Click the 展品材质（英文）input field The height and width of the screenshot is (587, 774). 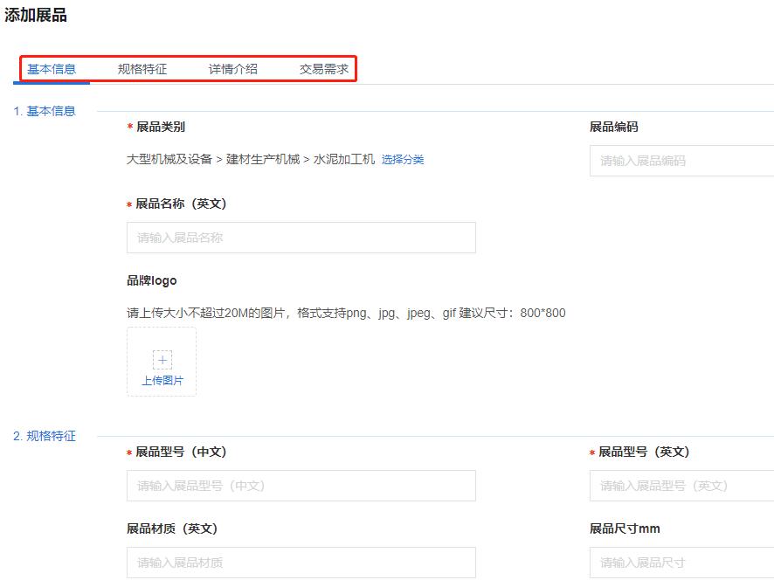click(x=301, y=563)
